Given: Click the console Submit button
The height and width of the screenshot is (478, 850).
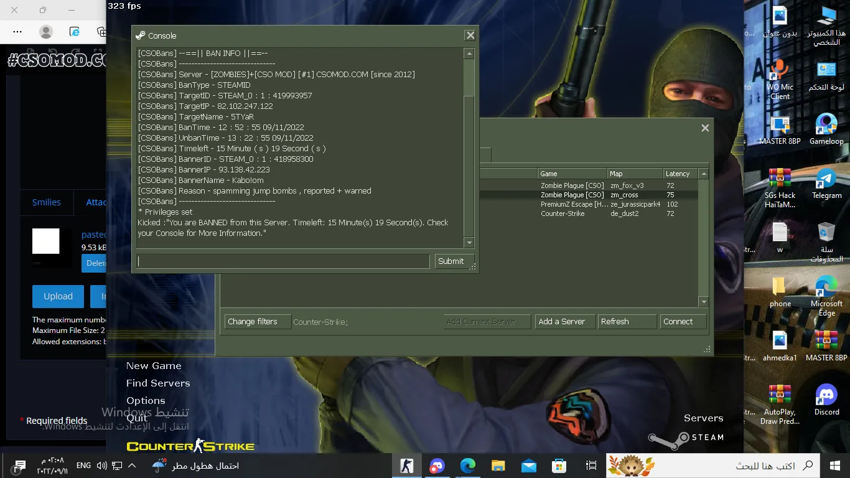Looking at the screenshot, I should click(454, 261).
